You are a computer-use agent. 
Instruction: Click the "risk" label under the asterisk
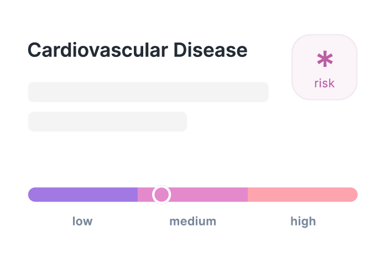325,83
